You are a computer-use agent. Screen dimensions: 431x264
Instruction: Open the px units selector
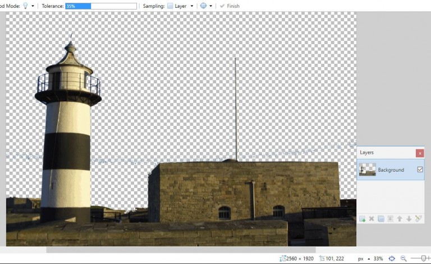point(364,258)
